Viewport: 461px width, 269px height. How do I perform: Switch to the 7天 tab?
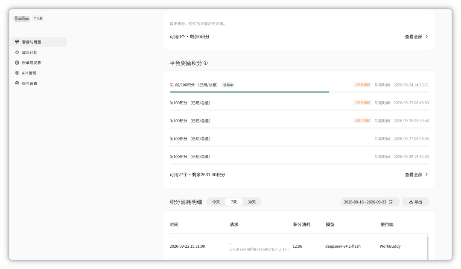(234, 202)
